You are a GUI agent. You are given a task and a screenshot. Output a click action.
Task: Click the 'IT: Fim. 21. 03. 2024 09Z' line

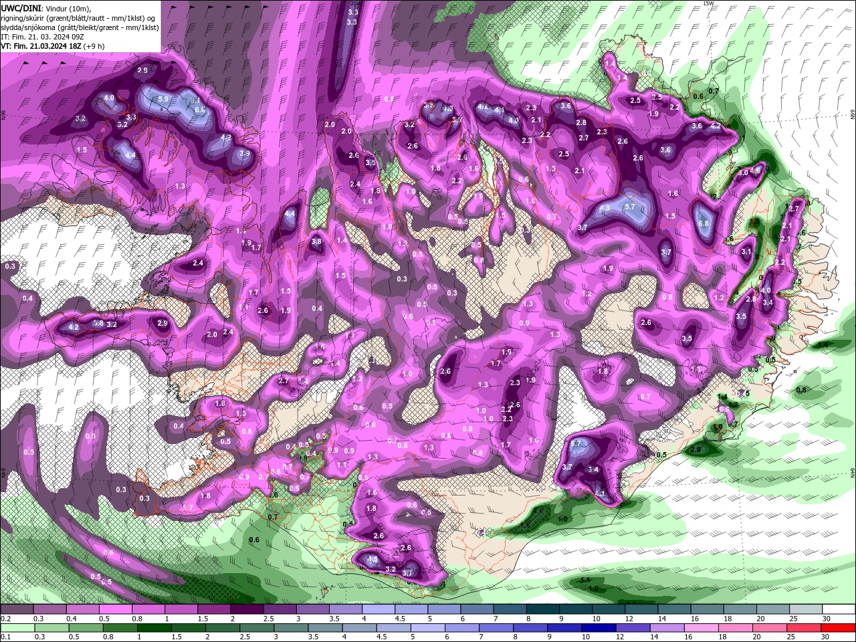point(43,36)
